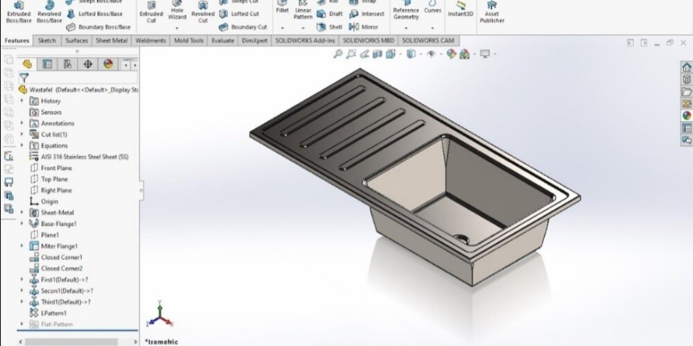Go to the DimXpert tab
Viewport: 693px width, 346px height.
(254, 41)
